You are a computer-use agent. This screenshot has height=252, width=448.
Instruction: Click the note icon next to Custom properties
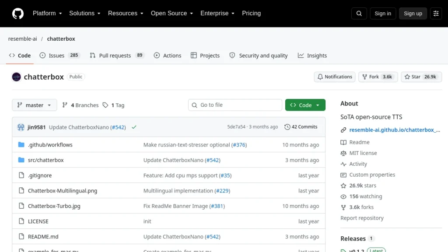(x=343, y=175)
